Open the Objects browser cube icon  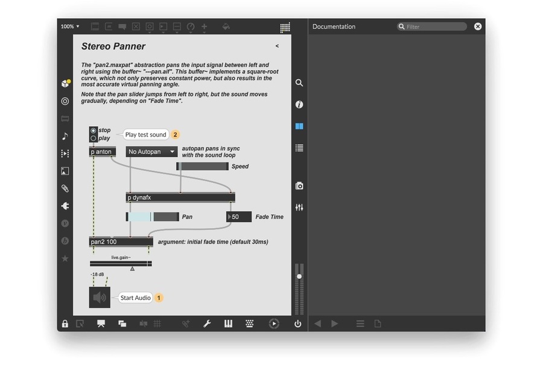point(65,83)
